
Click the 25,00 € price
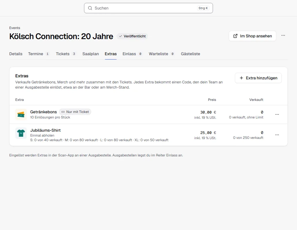pyautogui.click(x=208, y=133)
